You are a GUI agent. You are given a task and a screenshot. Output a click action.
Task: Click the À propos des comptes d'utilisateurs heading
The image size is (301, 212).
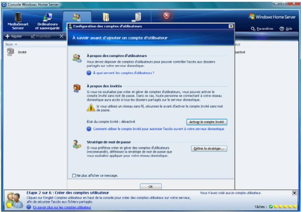116,56
